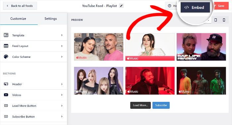Expand the Load More Button chevron
Screen dimensions: 232x125
point(62,106)
